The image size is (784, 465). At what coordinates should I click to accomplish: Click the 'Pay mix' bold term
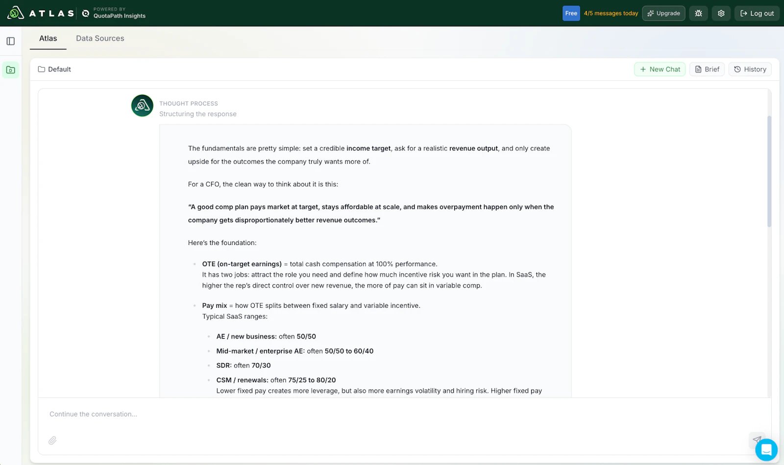tap(214, 306)
